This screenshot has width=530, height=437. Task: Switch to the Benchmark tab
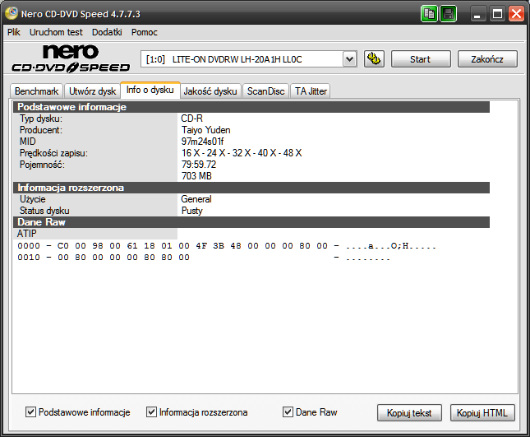[x=36, y=91]
